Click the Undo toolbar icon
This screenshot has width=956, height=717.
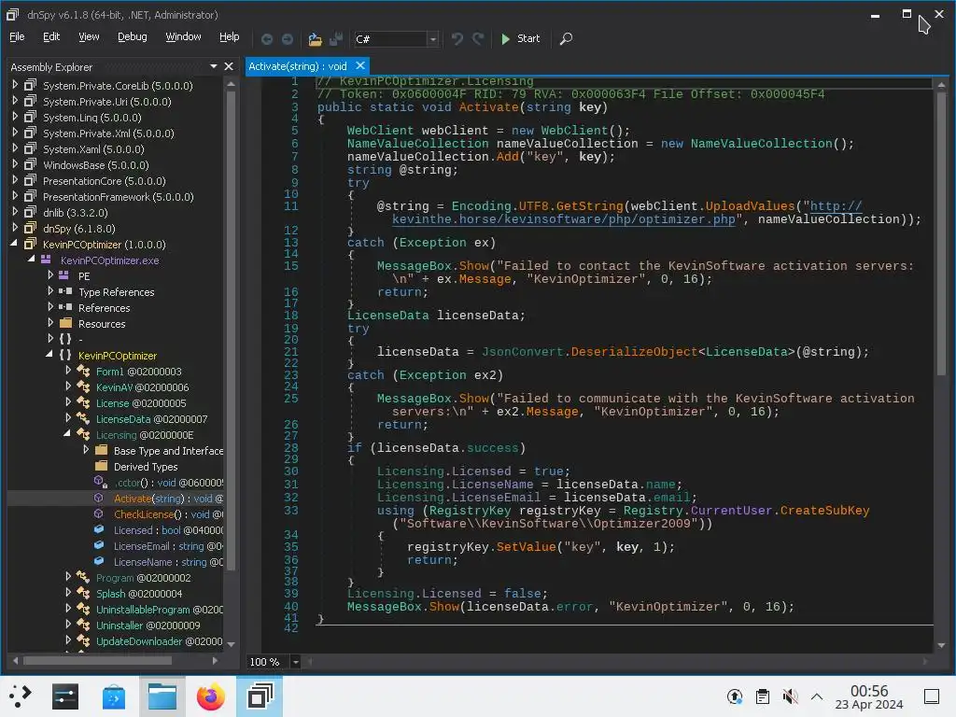[x=457, y=39]
